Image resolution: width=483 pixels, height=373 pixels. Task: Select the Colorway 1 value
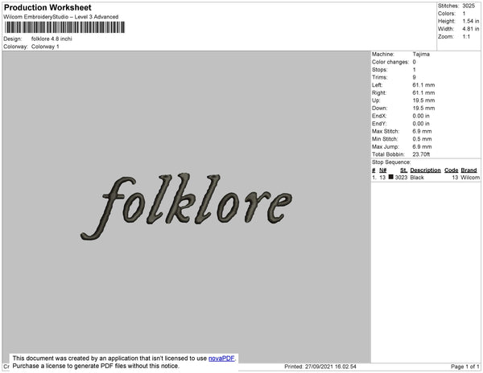[x=45, y=47]
